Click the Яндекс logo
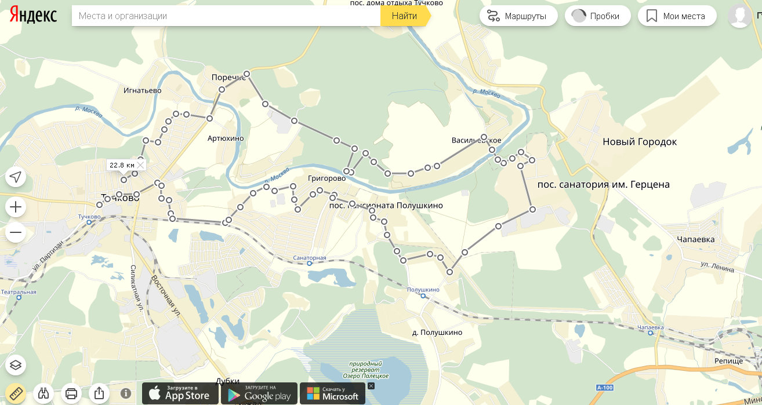Viewport: 762px width, 405px height. (33, 16)
